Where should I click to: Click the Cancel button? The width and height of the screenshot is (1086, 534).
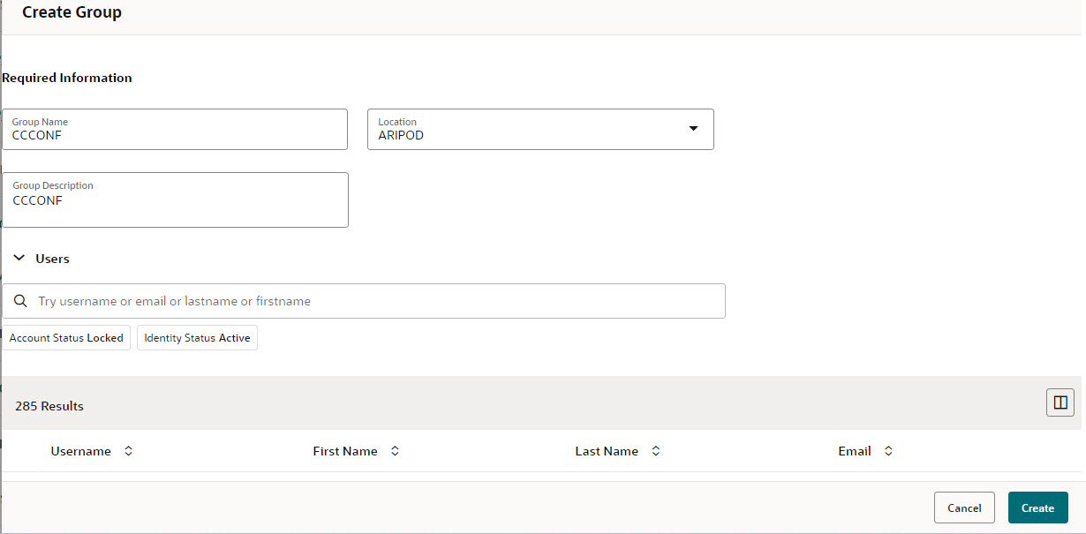(964, 508)
